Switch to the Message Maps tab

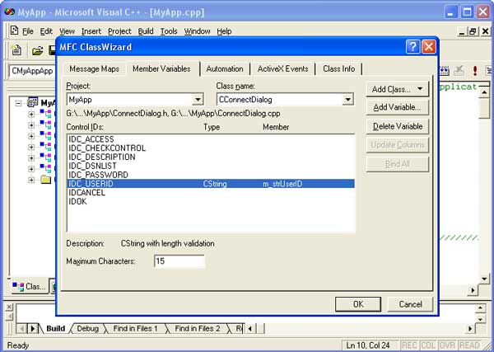click(x=94, y=68)
